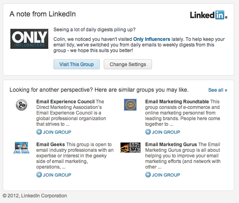Click plus icon to join Email Experience Council
Screen dimensions: 239x203
click(39, 132)
